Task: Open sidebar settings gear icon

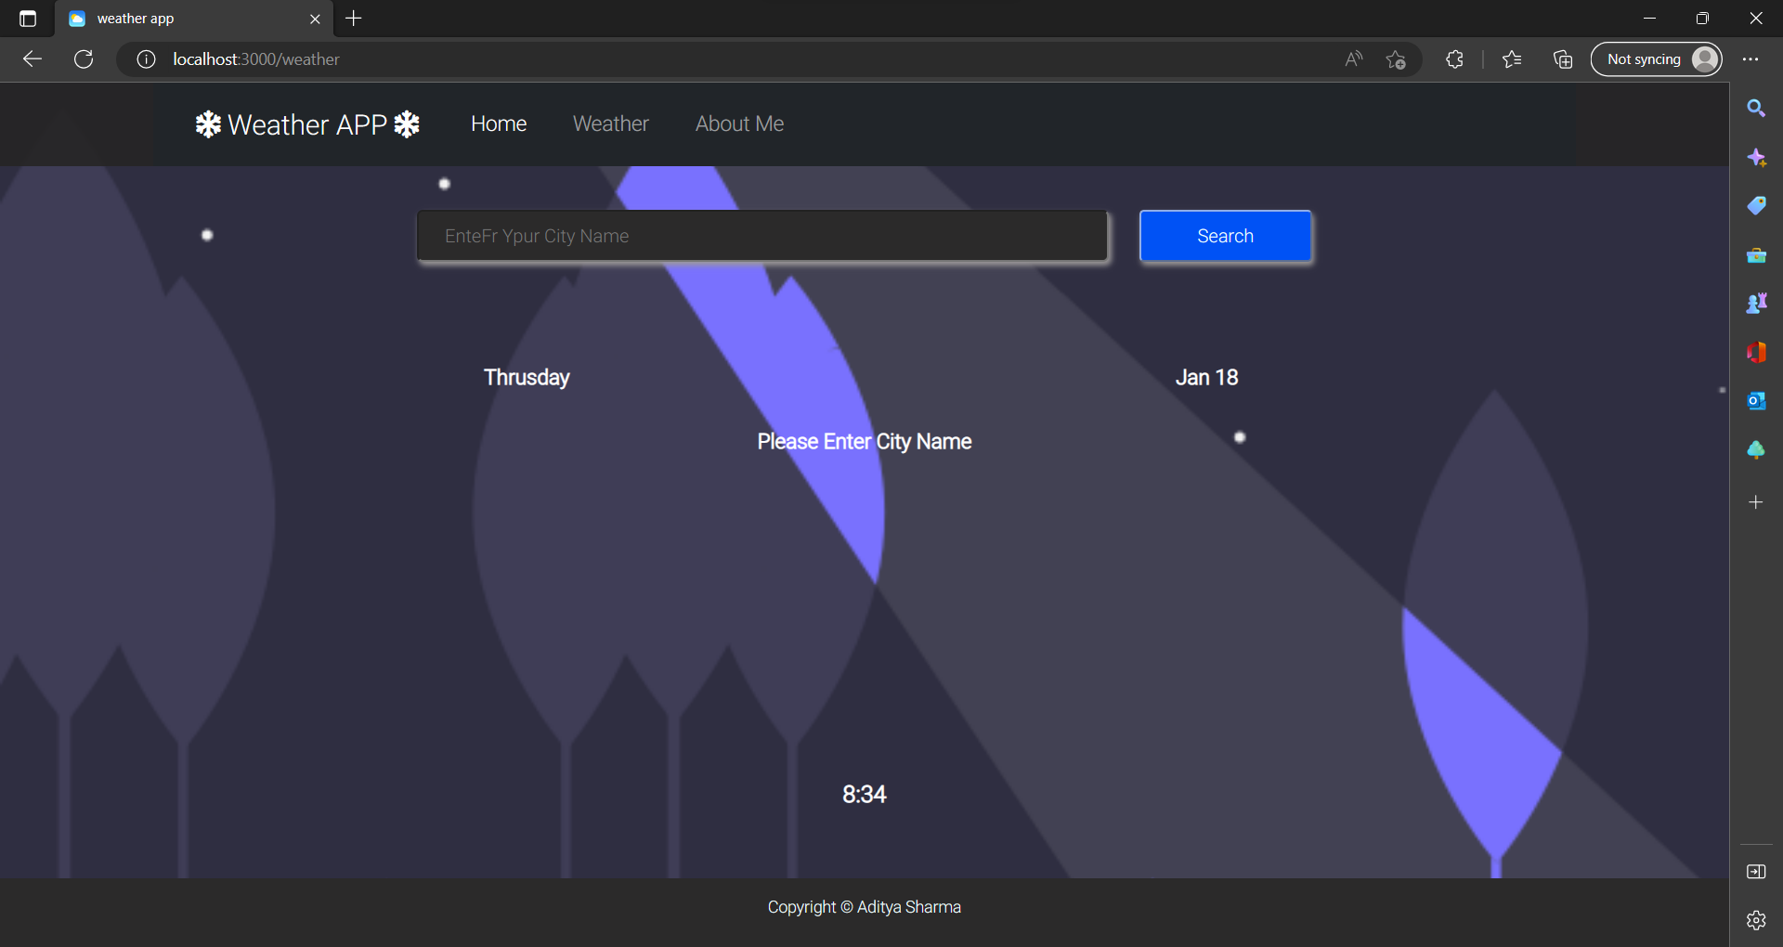Action: [x=1755, y=920]
